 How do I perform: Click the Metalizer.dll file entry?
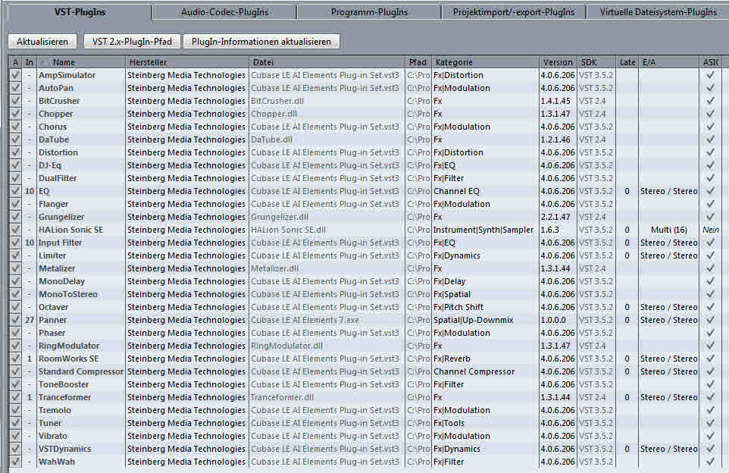coord(275,268)
